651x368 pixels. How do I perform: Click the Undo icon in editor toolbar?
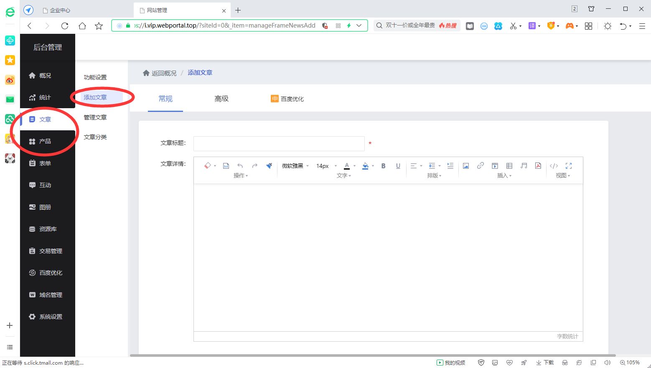click(240, 165)
